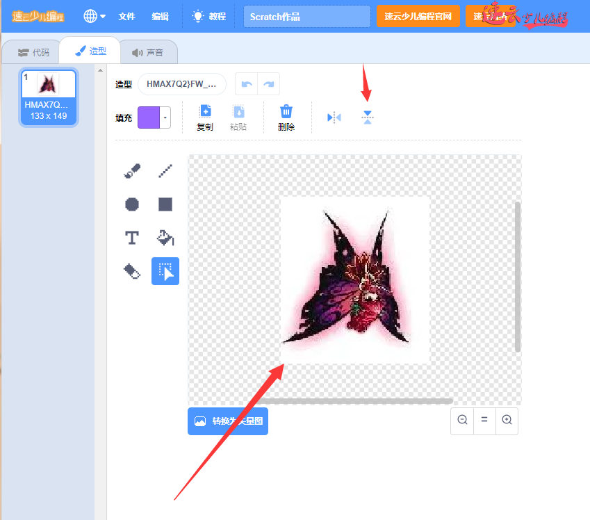Select the Line tool
The width and height of the screenshot is (590, 520).
point(165,170)
